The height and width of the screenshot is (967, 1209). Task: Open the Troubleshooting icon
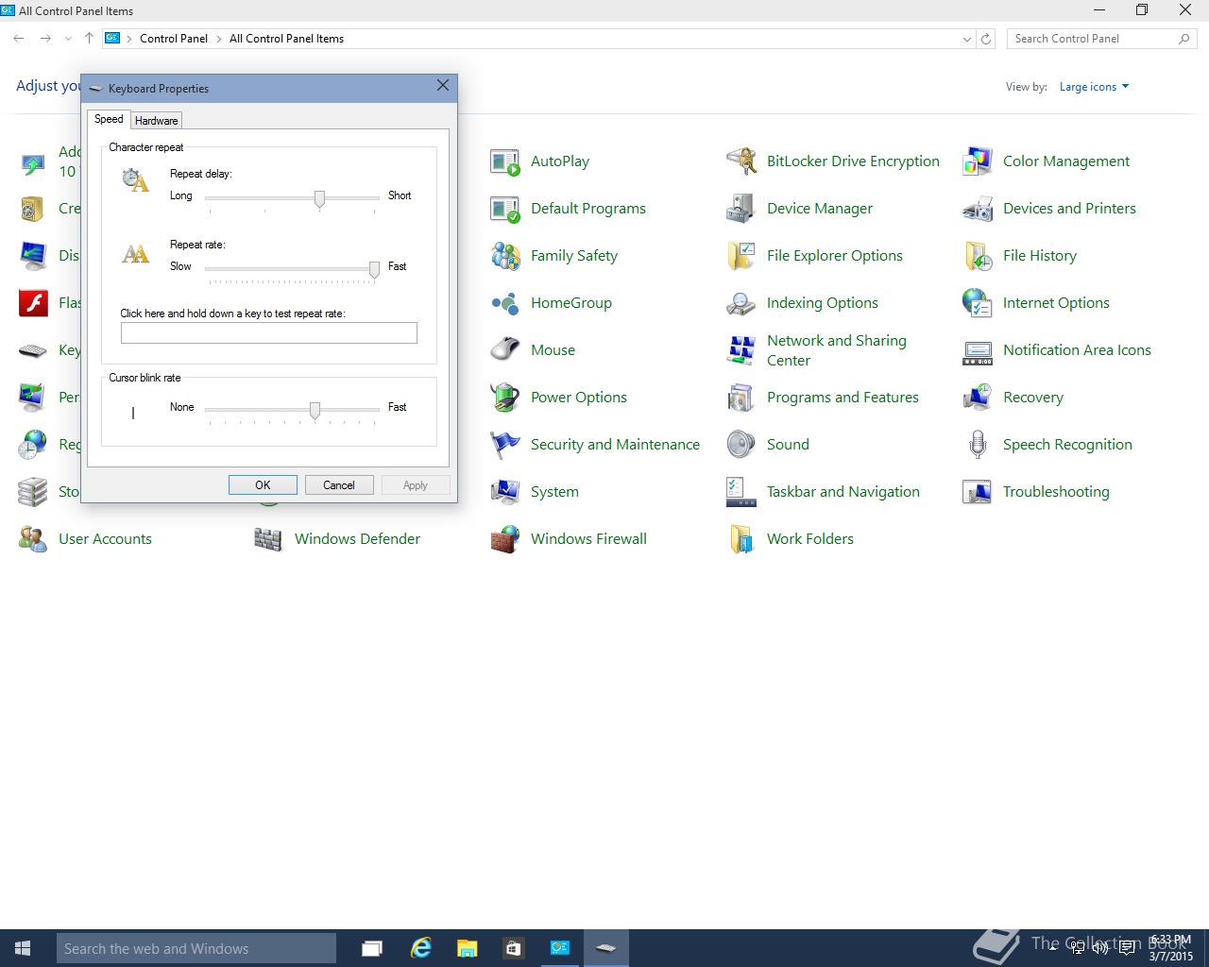[x=978, y=492]
